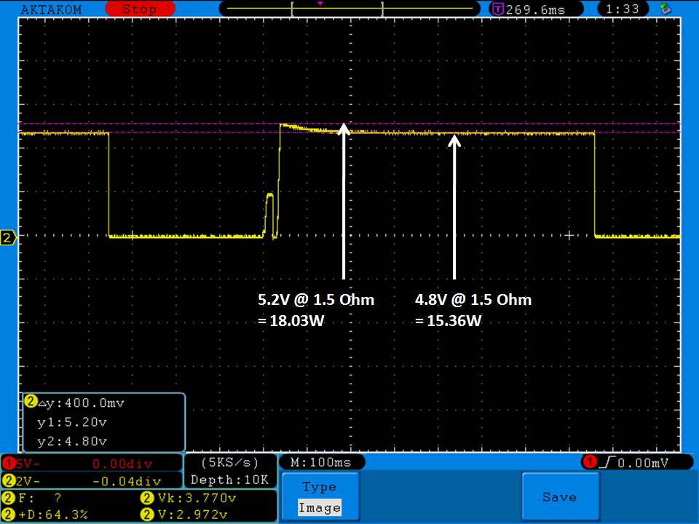Click the red Stop run-state indicator
The width and height of the screenshot is (699, 524).
[138, 9]
